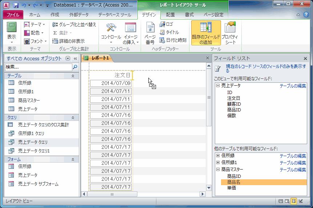This screenshot has width=313, height=208.
Task: Collapse the クエリ group
Action: (73, 118)
